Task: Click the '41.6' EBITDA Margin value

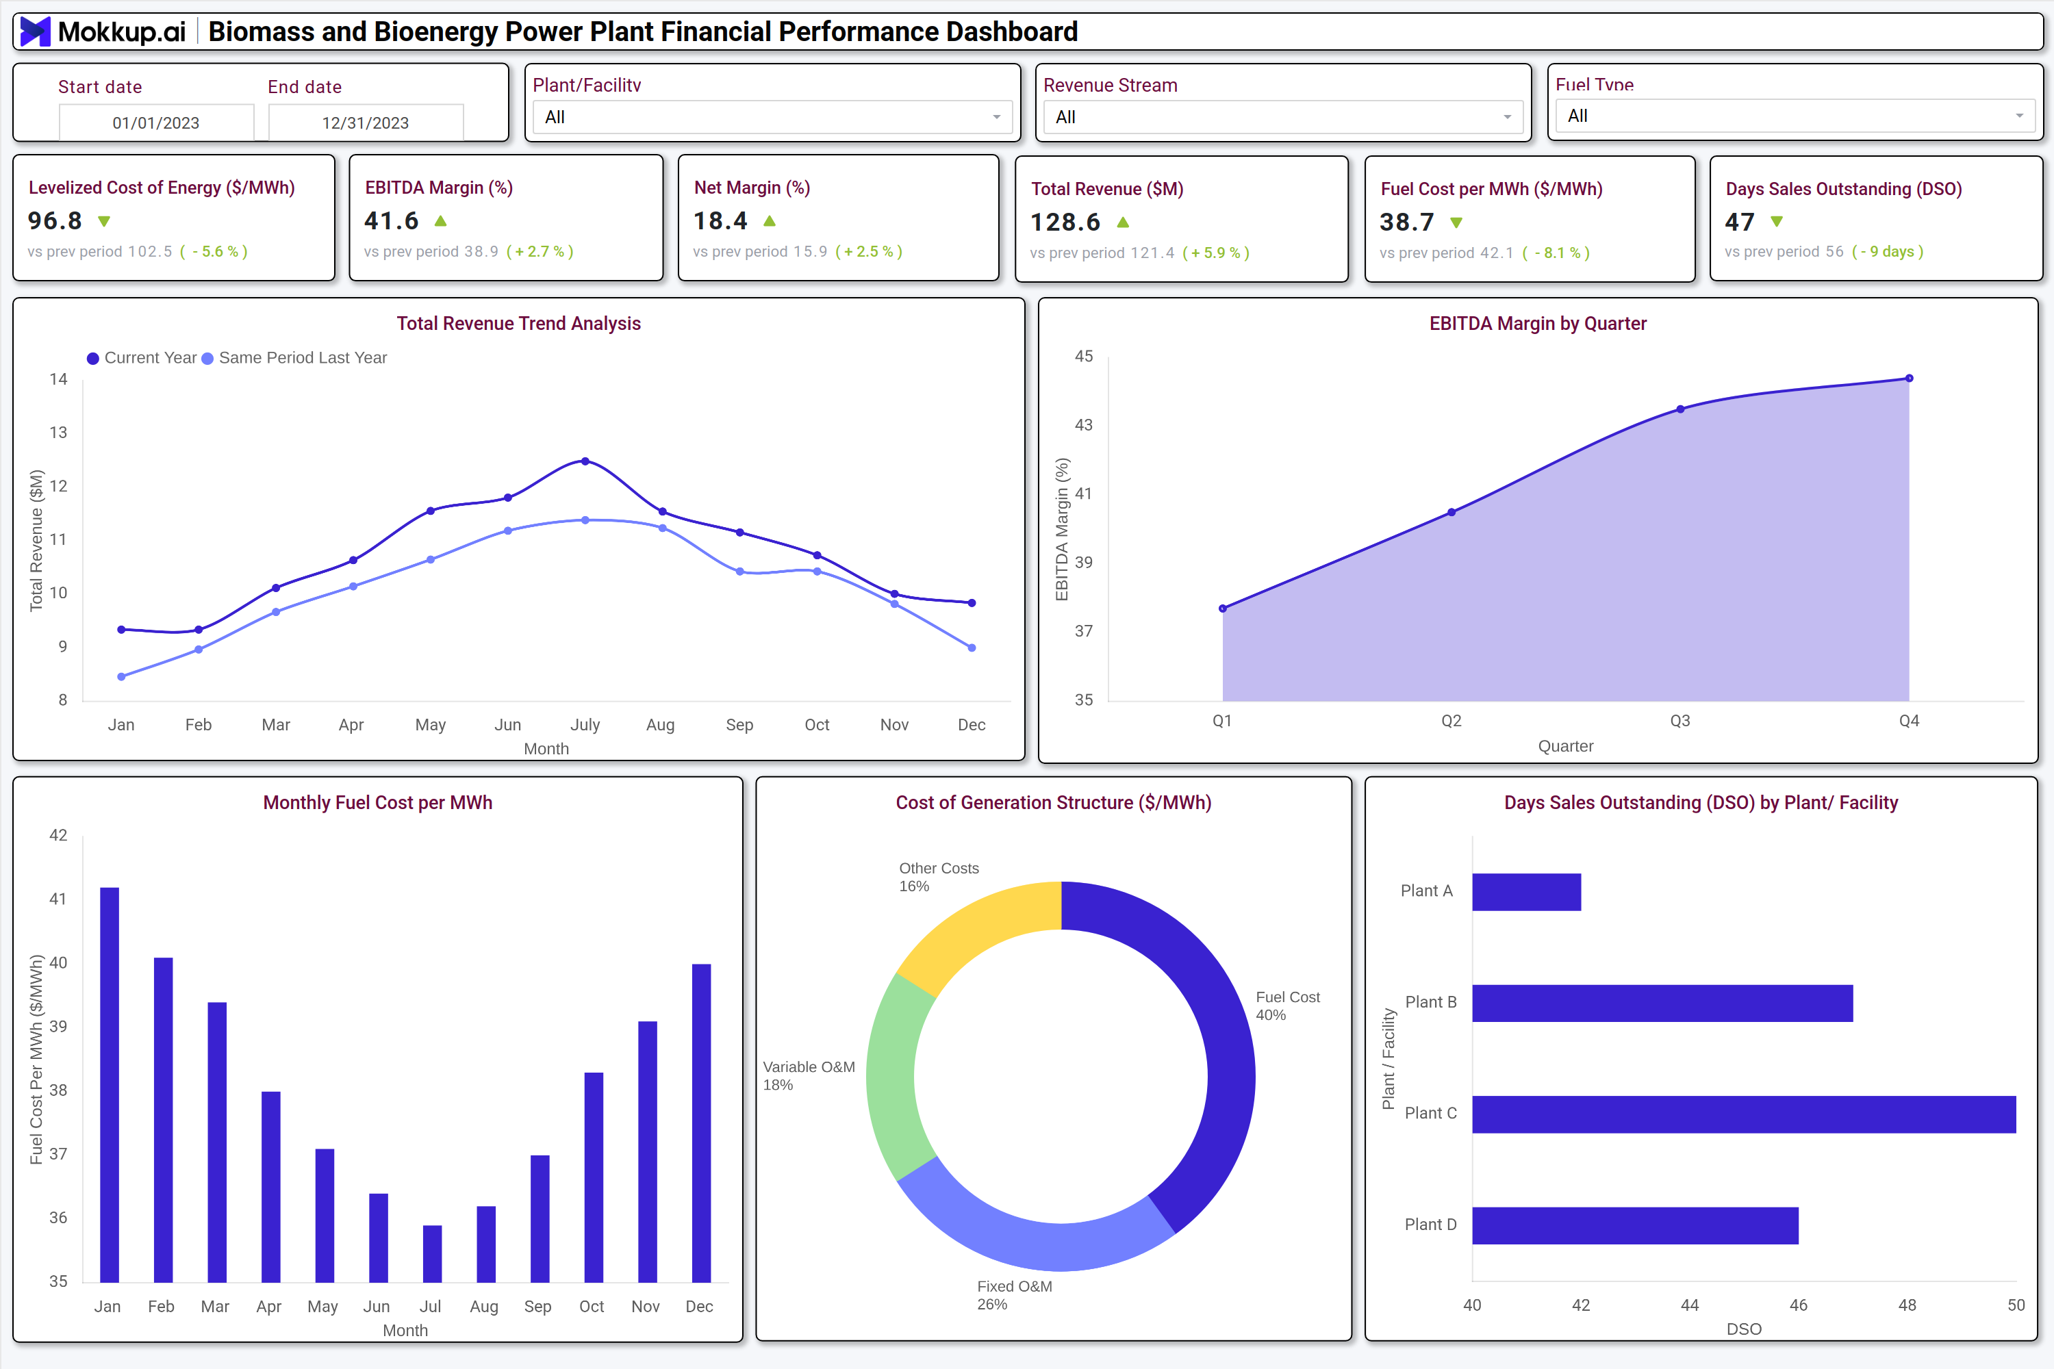Action: click(391, 221)
